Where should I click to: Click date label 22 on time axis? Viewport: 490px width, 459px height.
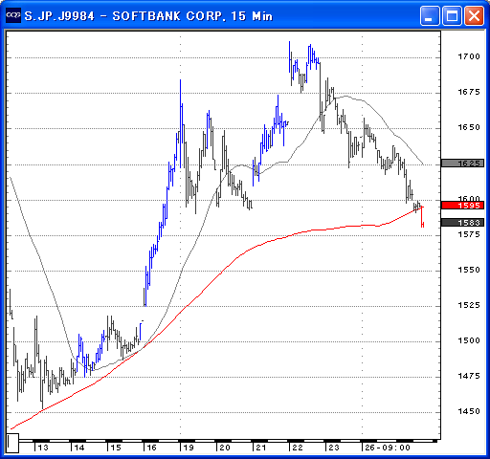click(298, 448)
